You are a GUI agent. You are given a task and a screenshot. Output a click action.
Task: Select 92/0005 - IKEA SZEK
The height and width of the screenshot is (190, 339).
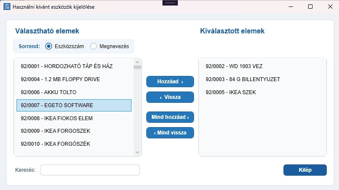coord(263,92)
